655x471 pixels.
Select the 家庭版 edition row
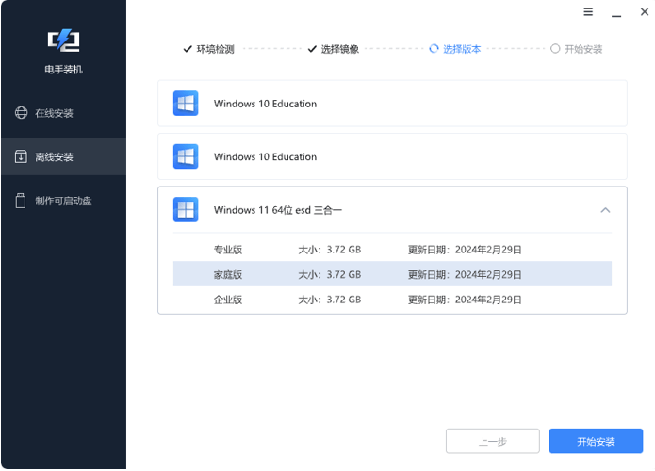pos(392,274)
